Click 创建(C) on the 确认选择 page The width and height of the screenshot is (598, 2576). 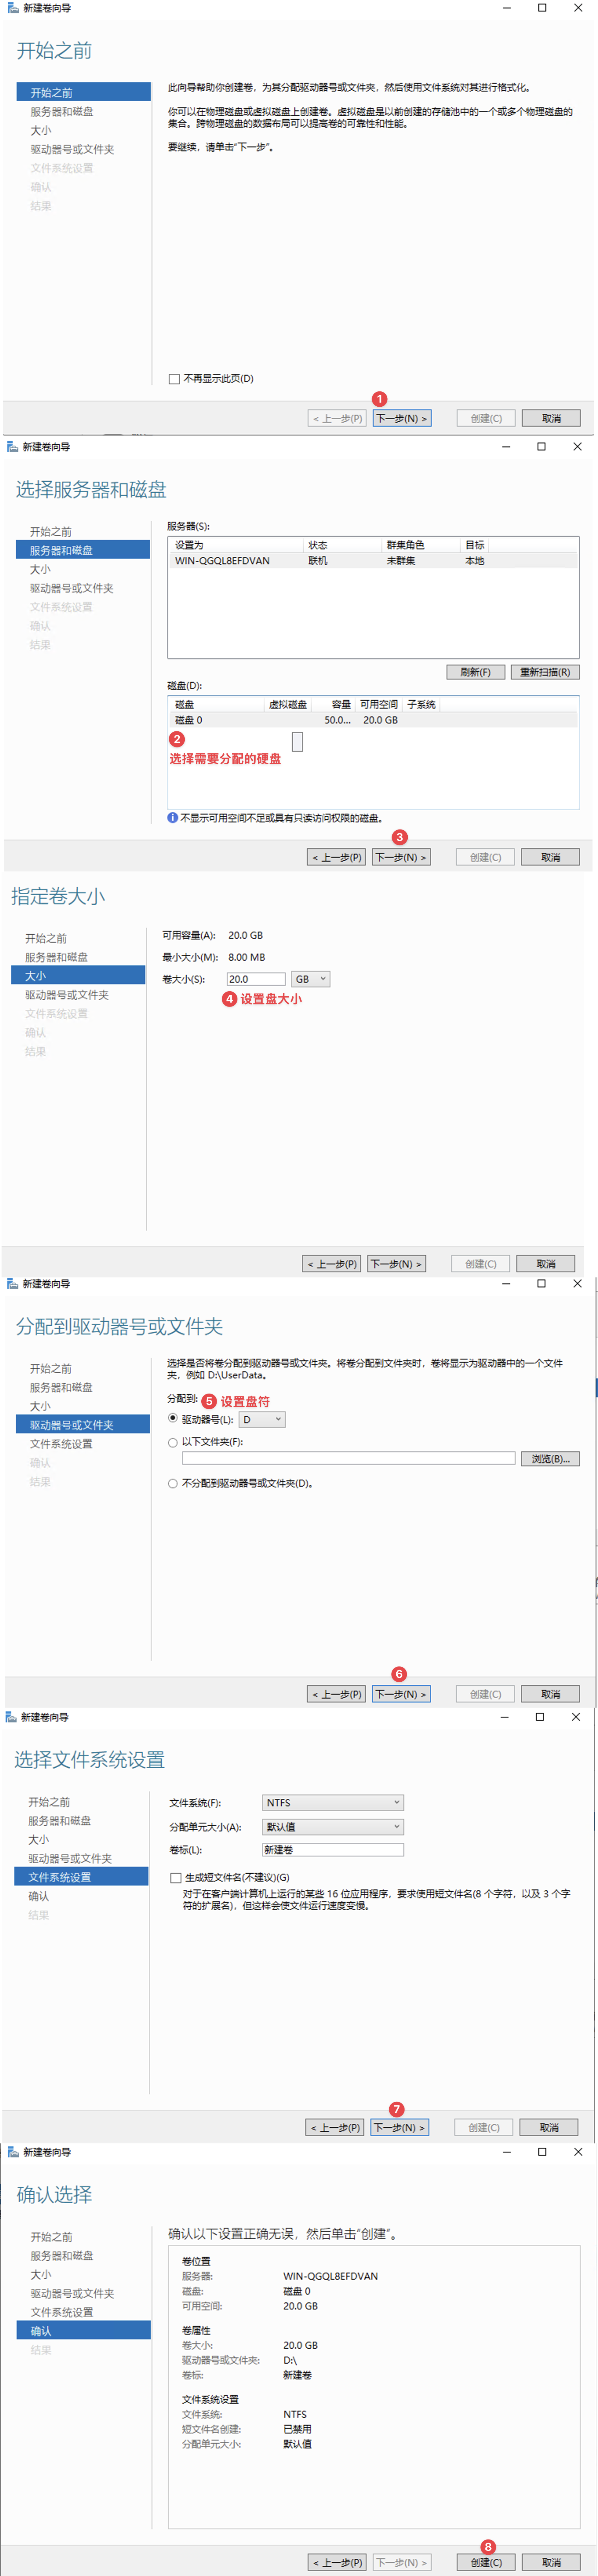tap(486, 2562)
